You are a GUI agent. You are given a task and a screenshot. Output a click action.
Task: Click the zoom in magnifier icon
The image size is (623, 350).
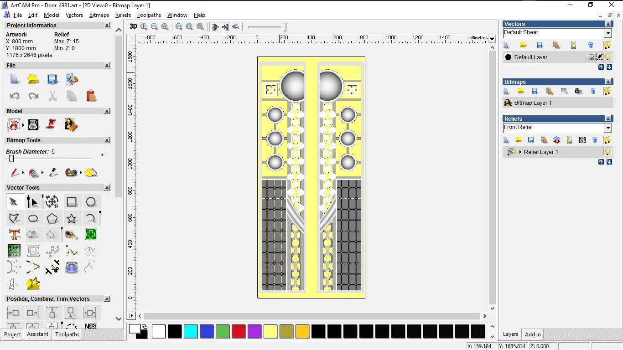pyautogui.click(x=144, y=26)
